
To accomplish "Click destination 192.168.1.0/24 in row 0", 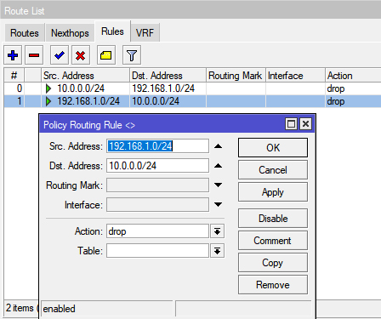I will coord(163,88).
